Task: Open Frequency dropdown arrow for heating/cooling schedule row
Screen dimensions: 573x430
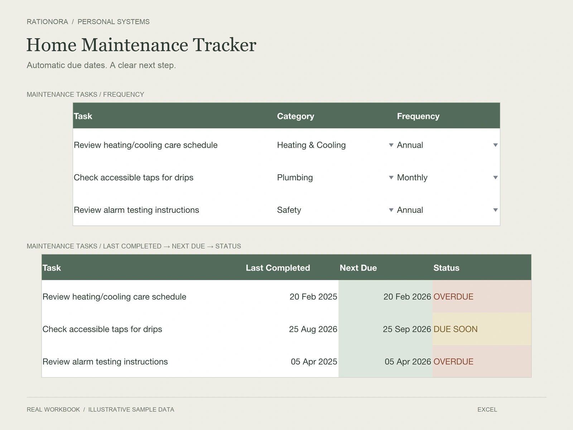Action: 495,145
